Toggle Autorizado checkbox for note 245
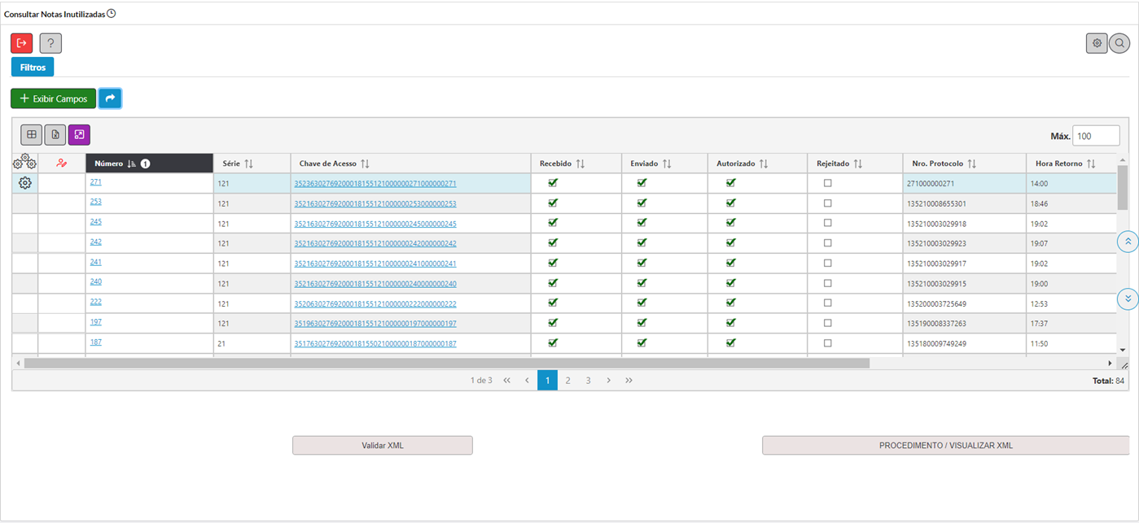This screenshot has width=1139, height=523. pyautogui.click(x=730, y=223)
